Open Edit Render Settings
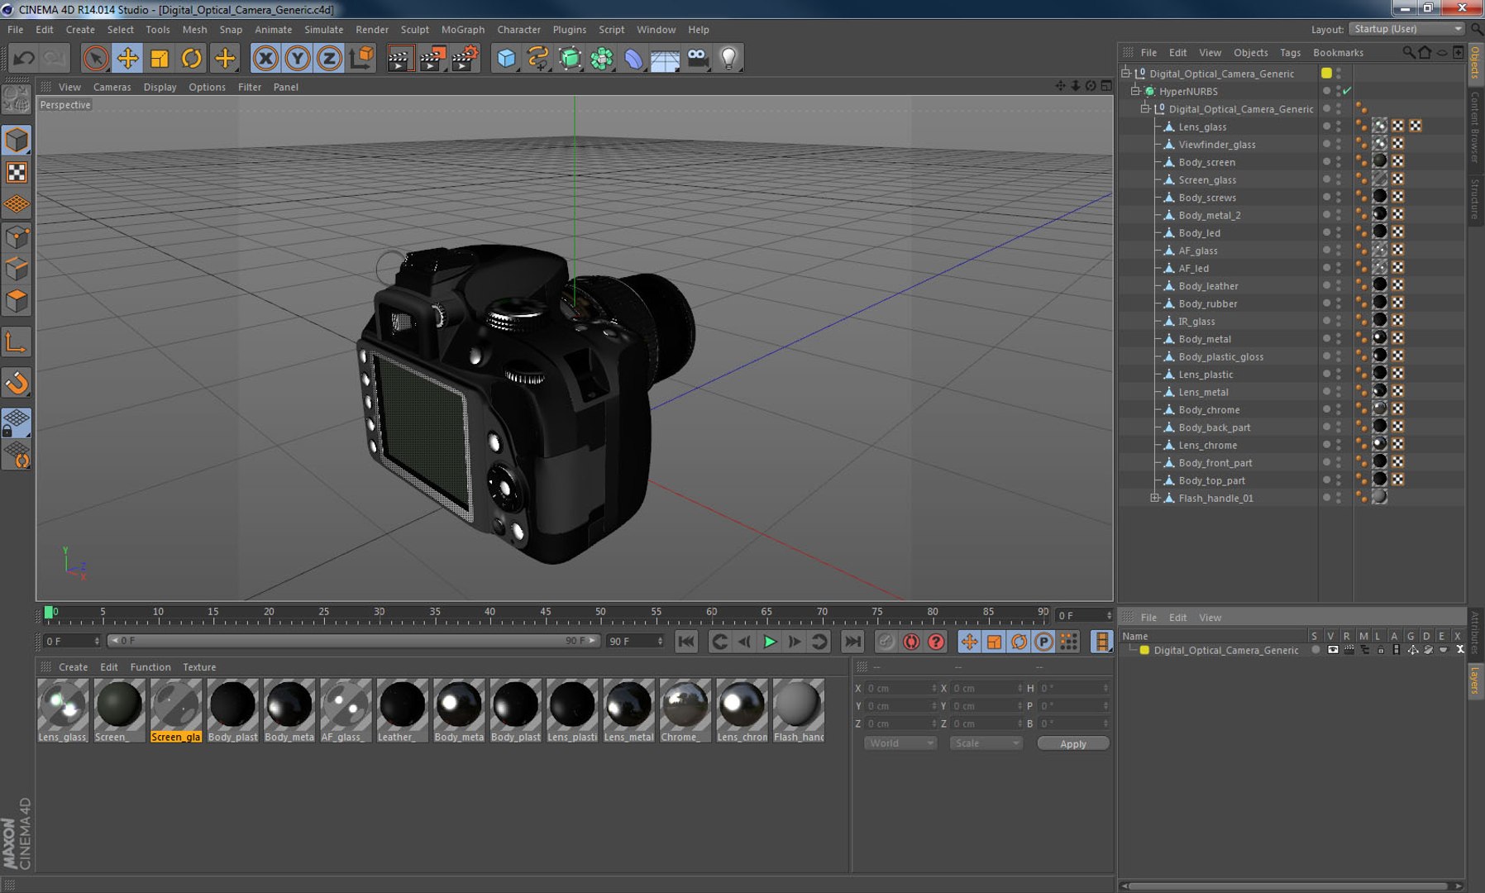 (466, 58)
